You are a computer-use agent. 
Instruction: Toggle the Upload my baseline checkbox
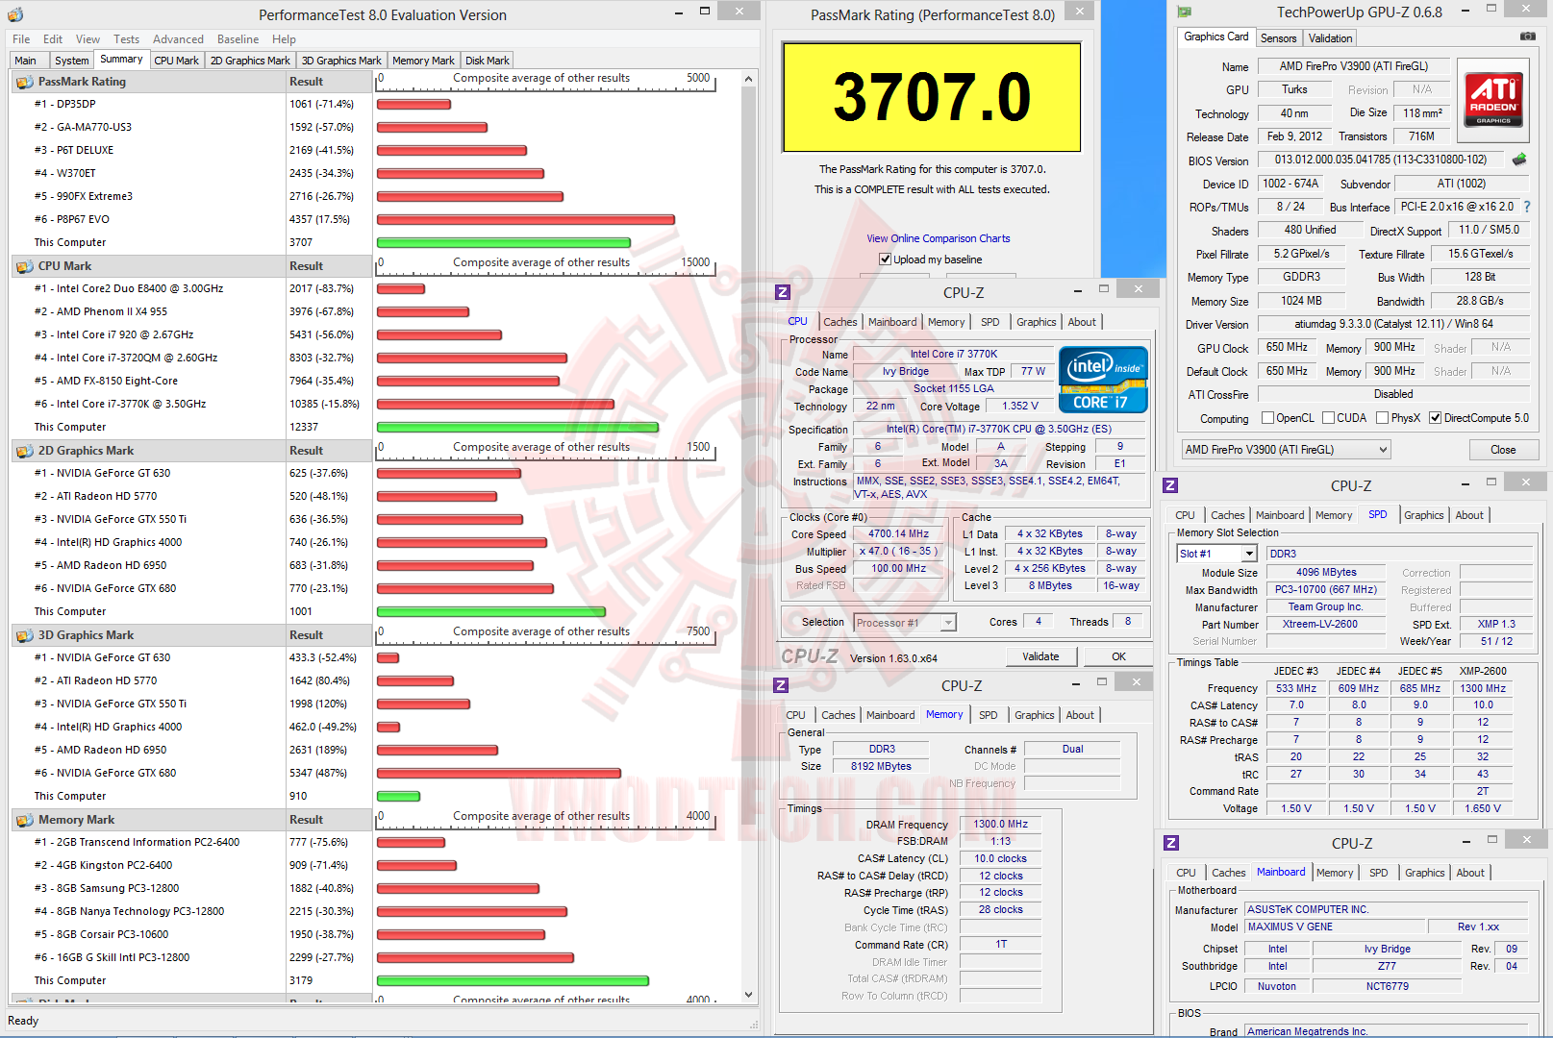click(x=885, y=259)
